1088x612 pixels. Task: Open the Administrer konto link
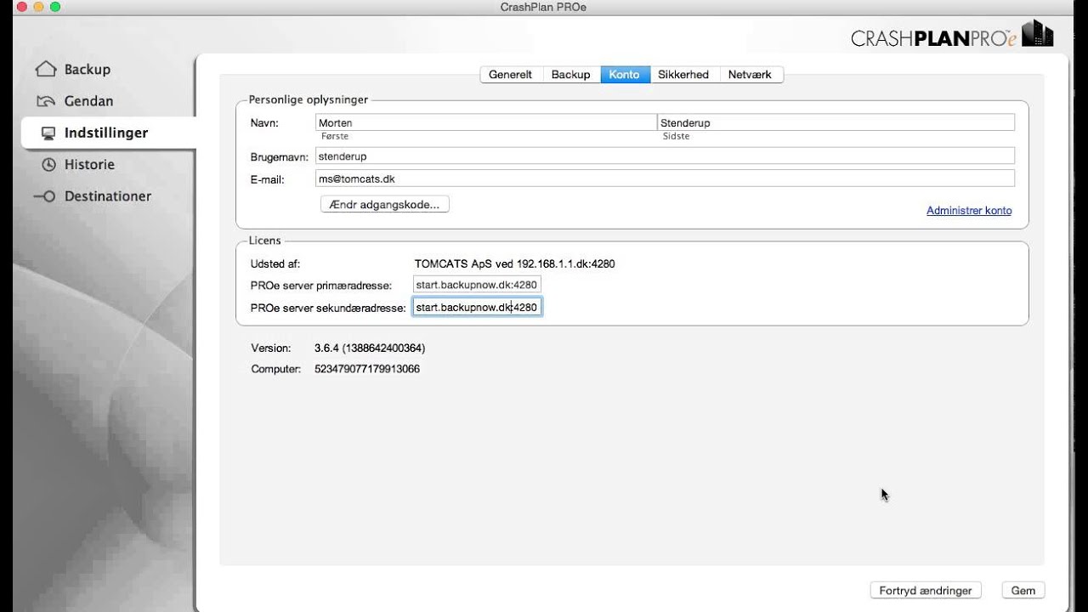coord(969,211)
